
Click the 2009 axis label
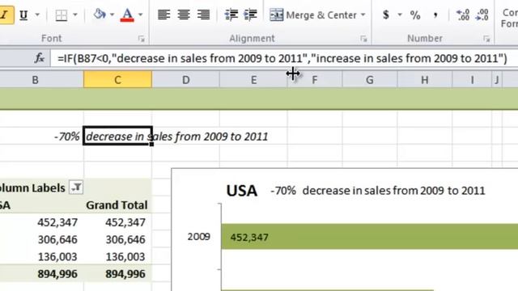199,237
